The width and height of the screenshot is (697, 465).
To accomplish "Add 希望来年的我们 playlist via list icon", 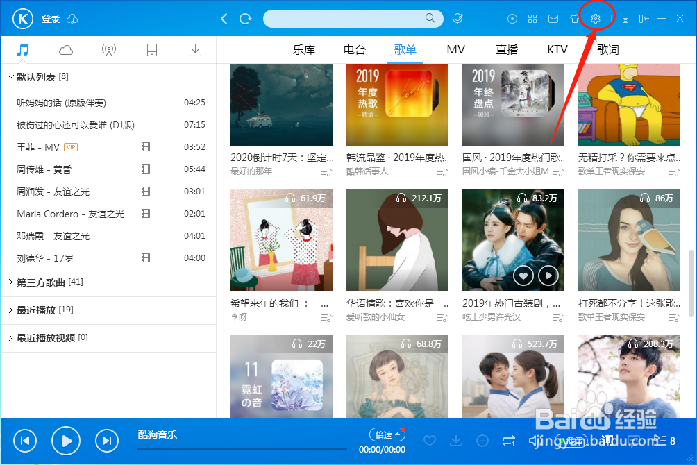I will point(326,317).
